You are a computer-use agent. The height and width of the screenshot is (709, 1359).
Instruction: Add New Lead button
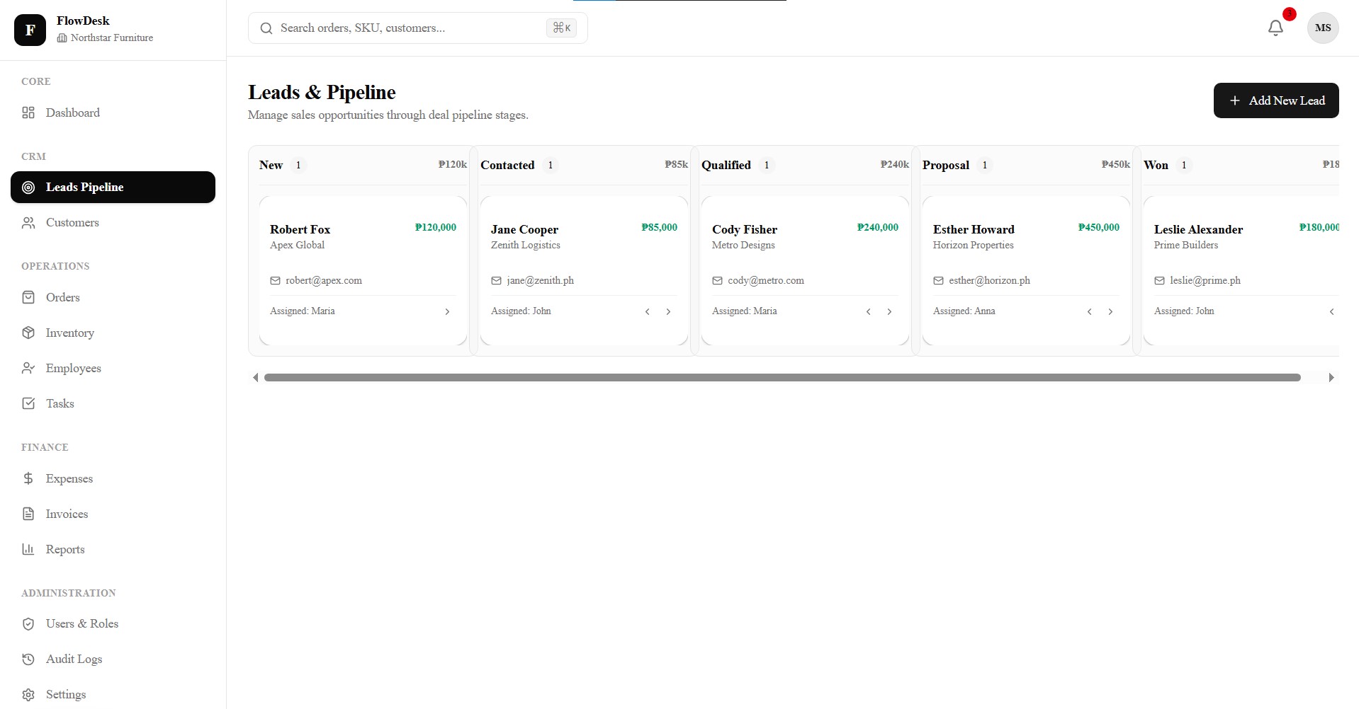tap(1276, 100)
